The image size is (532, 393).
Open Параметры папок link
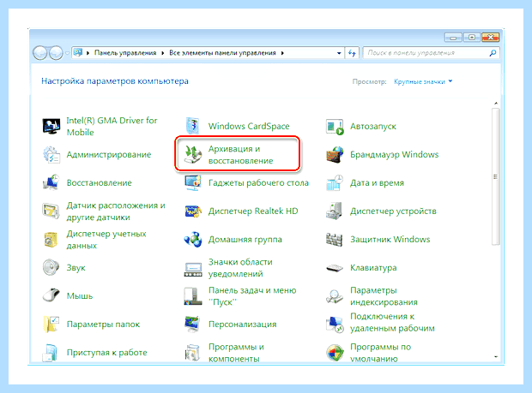(x=103, y=325)
